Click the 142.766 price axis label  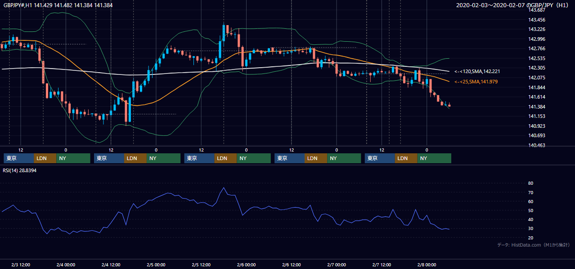pos(536,49)
